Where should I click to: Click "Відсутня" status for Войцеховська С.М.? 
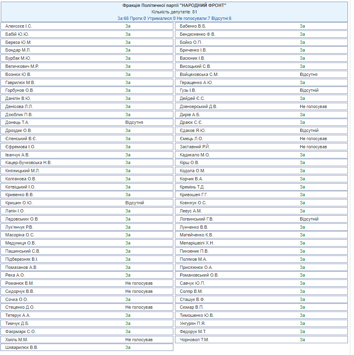click(308, 74)
